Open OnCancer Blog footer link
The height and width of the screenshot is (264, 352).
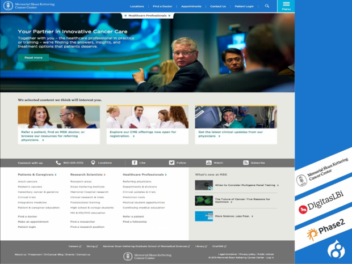coord(54,254)
